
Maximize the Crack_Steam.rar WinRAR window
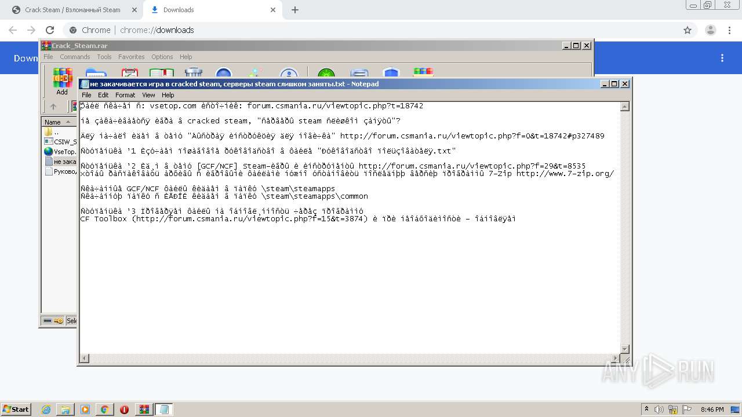coord(576,46)
